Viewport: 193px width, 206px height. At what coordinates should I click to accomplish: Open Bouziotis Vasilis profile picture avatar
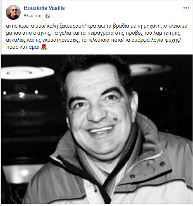13,12
